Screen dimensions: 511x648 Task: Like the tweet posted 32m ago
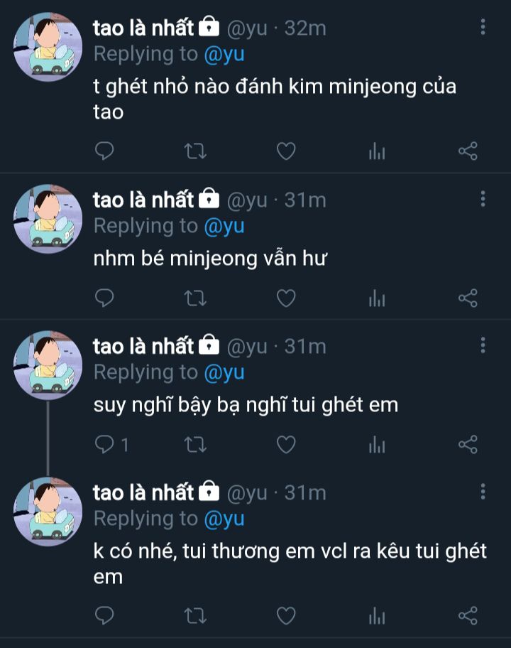(x=286, y=151)
